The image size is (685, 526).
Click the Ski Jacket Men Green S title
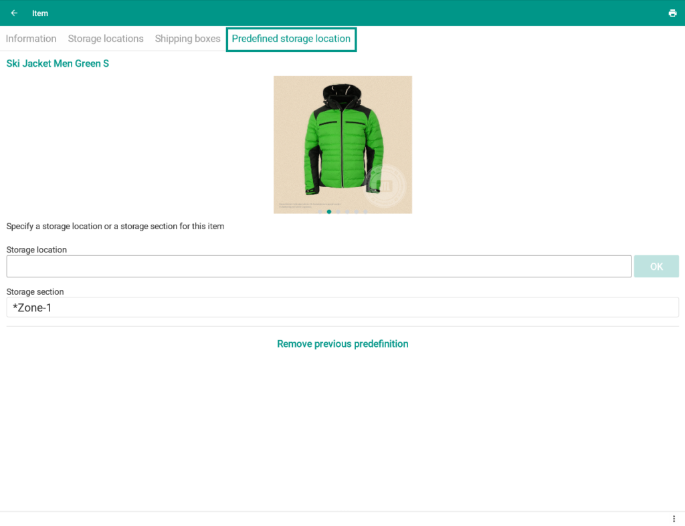[x=58, y=63]
